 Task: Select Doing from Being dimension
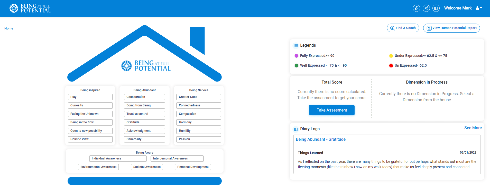[144, 105]
